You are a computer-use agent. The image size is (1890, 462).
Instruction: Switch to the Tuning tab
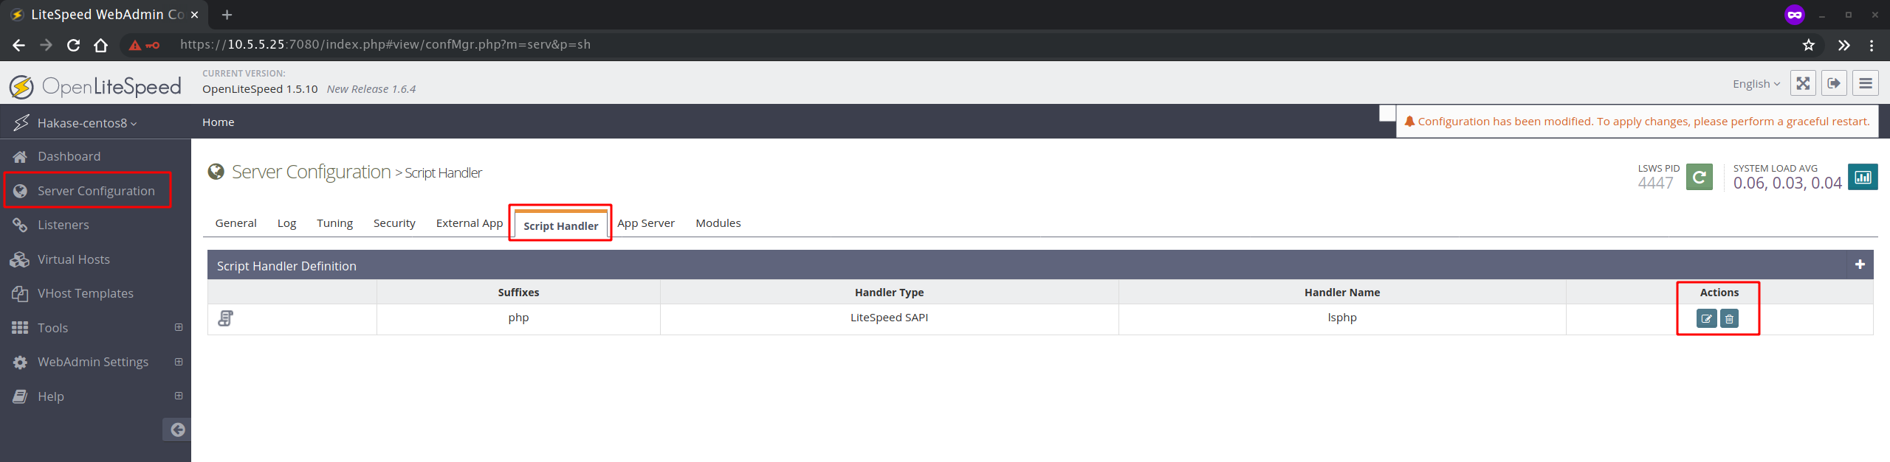point(334,223)
